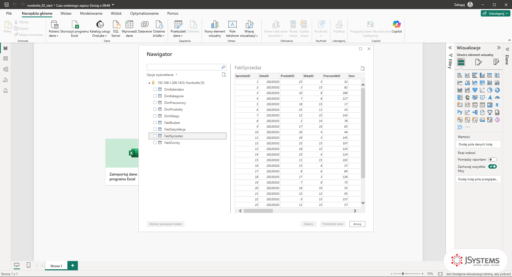This screenshot has height=277, width=512.
Task: Open the Plik menu
Action: [x=9, y=13]
